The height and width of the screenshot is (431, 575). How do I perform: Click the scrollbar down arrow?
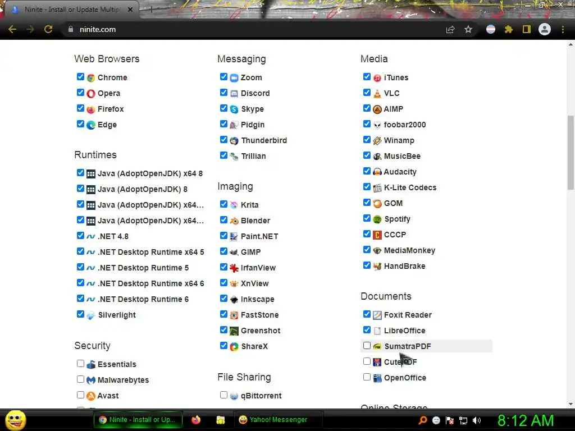(x=571, y=404)
